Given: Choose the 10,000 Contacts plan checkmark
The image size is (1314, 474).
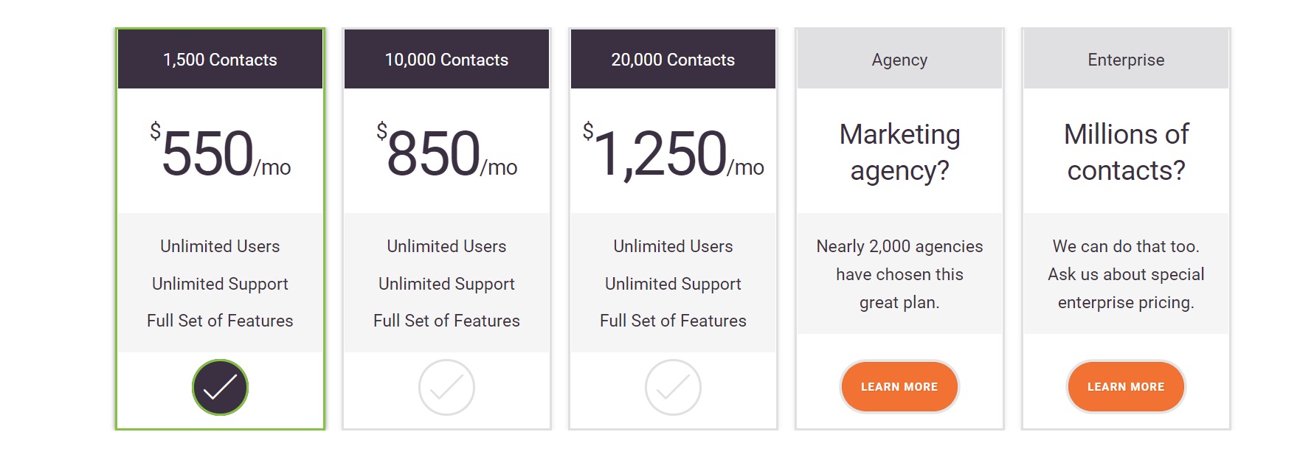Looking at the screenshot, I should pyautogui.click(x=446, y=387).
